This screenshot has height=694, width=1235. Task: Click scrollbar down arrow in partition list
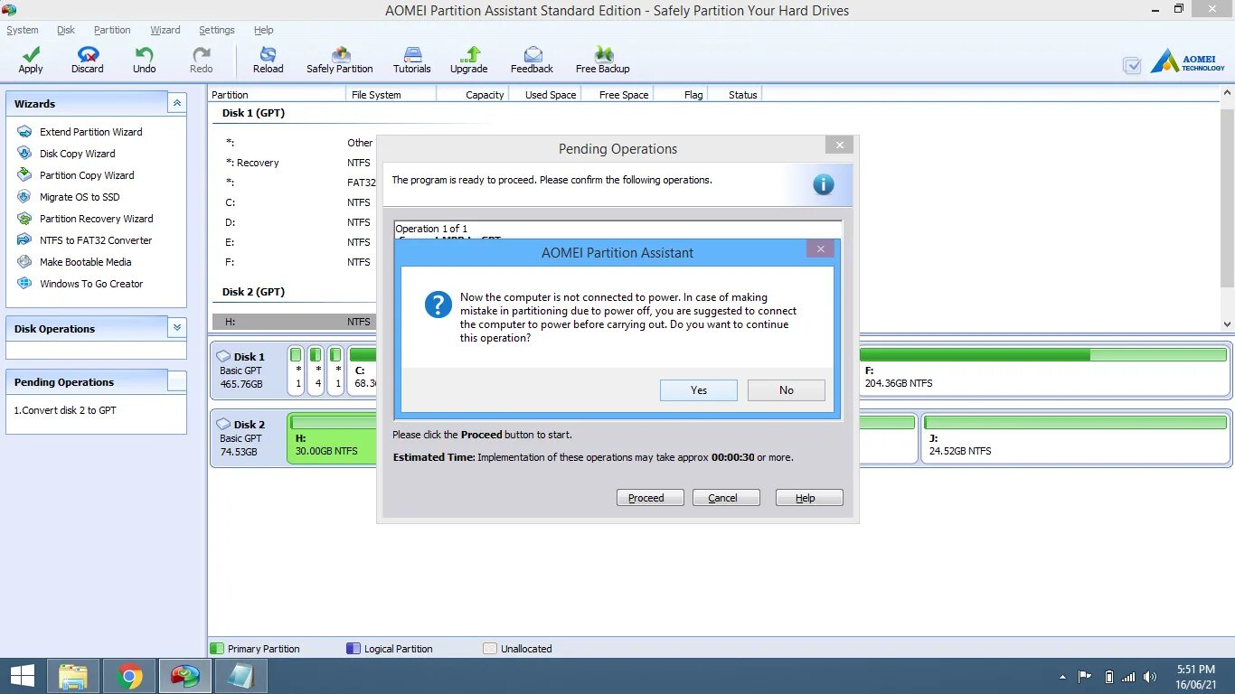tap(1227, 324)
